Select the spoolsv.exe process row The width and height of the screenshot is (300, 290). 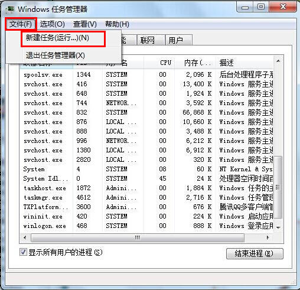[146, 74]
